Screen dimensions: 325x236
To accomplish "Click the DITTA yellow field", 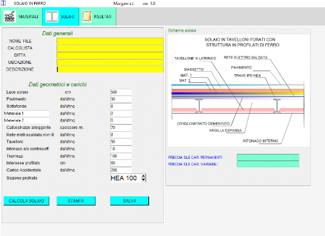I will tap(110, 55).
